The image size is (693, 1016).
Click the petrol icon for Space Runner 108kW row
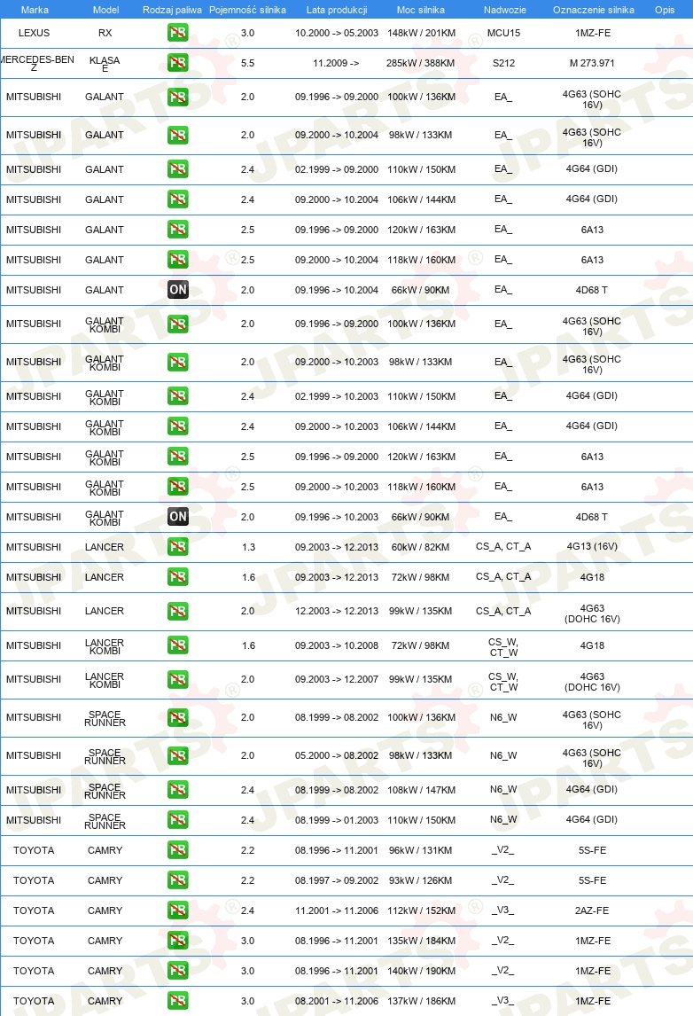[177, 790]
